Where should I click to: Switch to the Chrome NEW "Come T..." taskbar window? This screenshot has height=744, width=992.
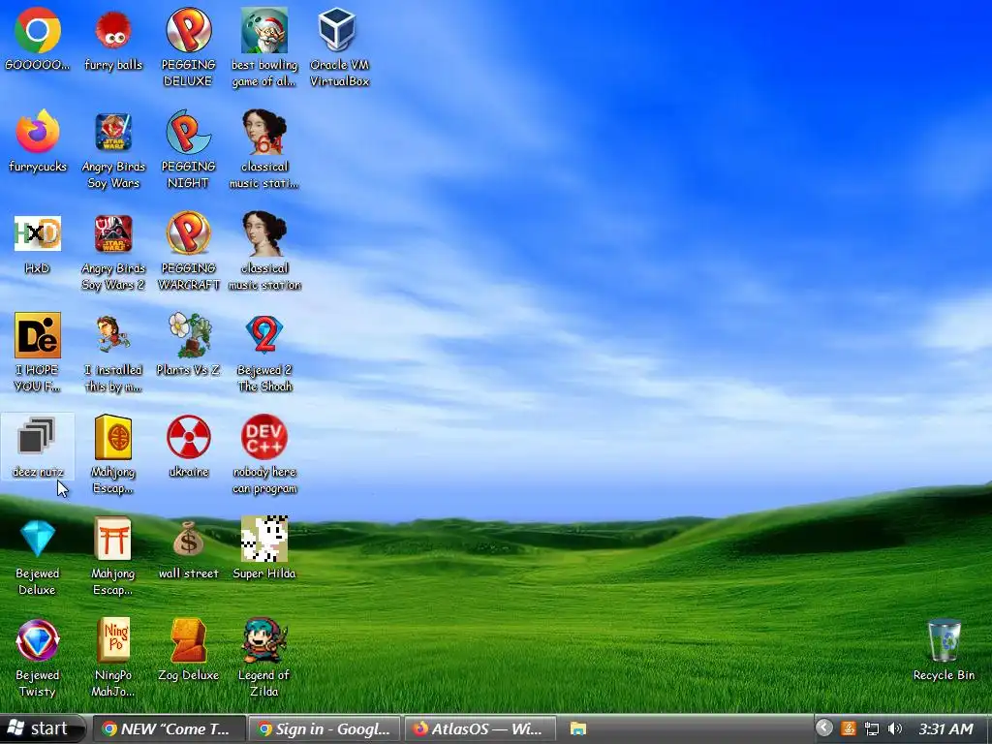169,729
